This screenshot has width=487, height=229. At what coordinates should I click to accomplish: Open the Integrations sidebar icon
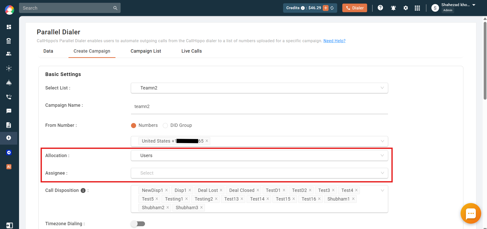9,68
